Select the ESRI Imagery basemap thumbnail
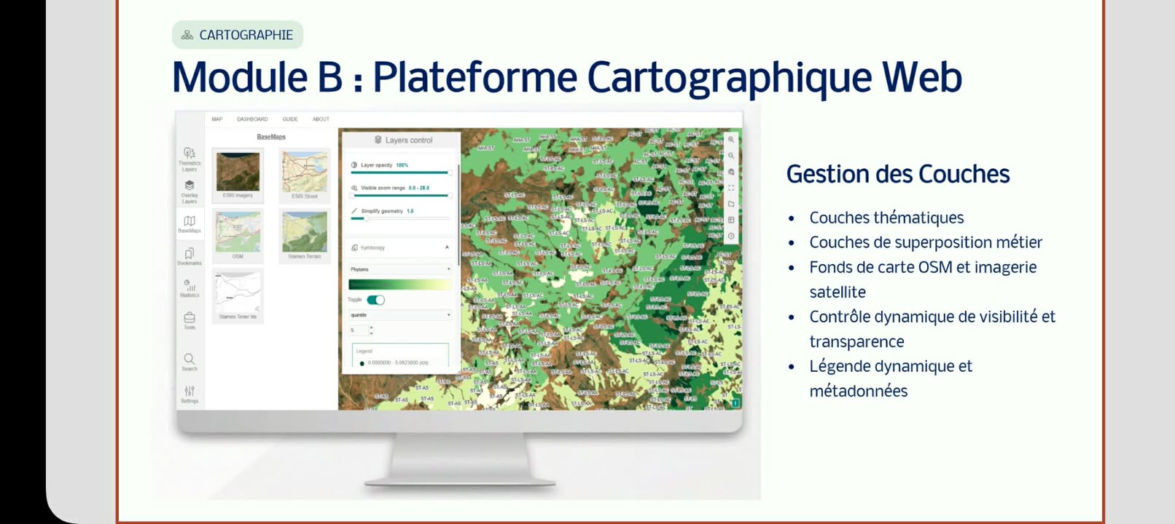 (x=238, y=172)
